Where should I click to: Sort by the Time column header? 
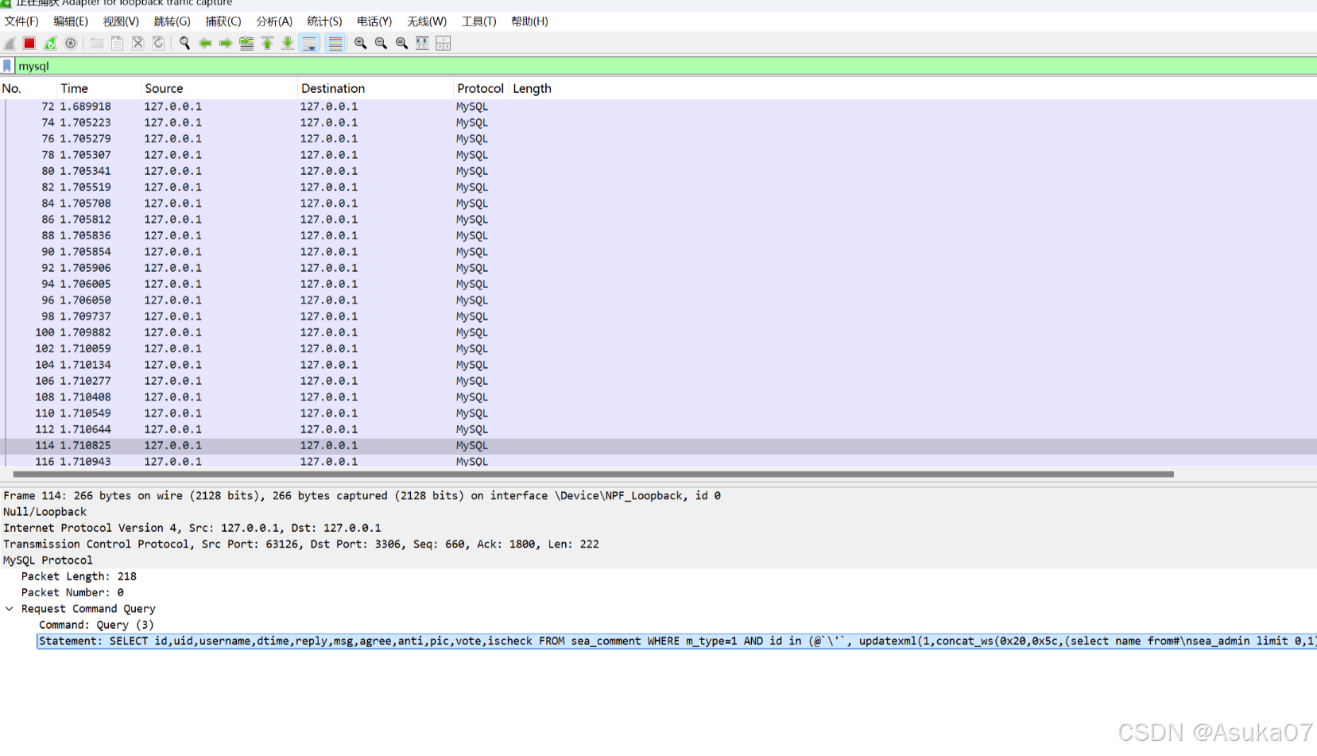(x=99, y=88)
